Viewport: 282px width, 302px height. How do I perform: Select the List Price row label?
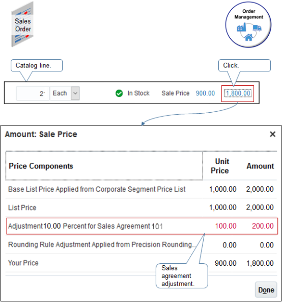click(x=22, y=208)
